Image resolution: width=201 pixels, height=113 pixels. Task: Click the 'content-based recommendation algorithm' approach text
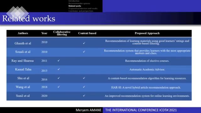click(x=147, y=78)
